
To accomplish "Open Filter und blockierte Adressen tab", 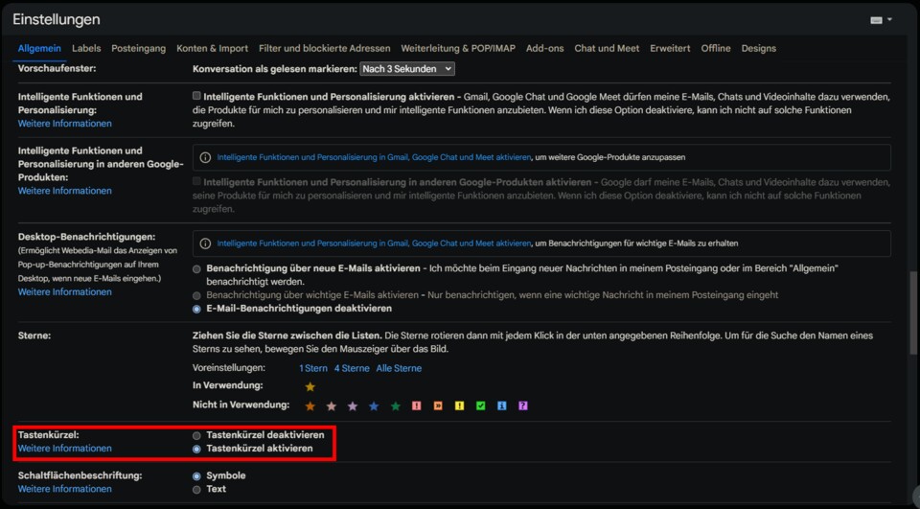I will [325, 48].
